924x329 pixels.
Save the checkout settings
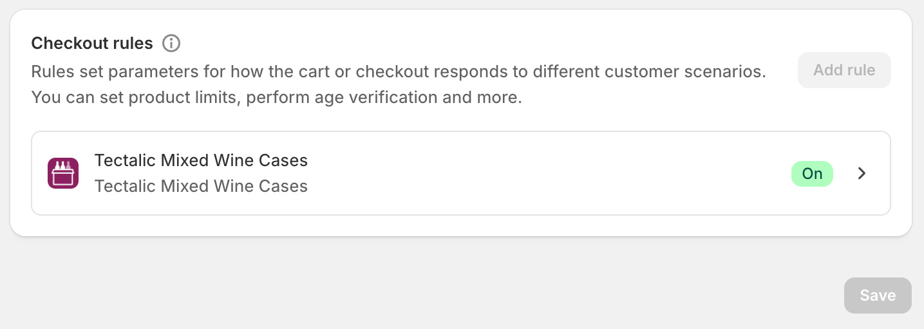[x=878, y=296]
